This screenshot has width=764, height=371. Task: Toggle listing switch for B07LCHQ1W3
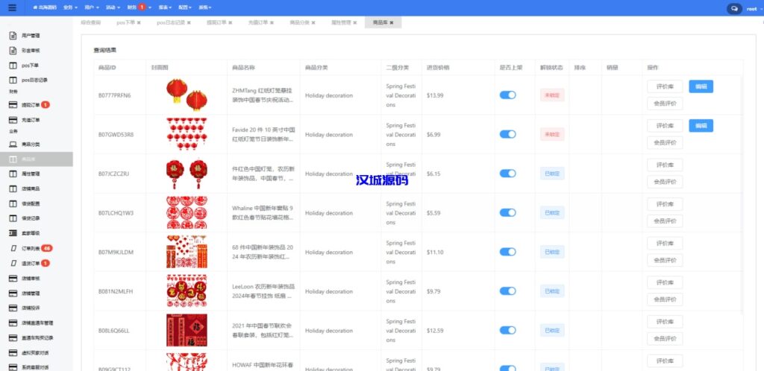[507, 212]
